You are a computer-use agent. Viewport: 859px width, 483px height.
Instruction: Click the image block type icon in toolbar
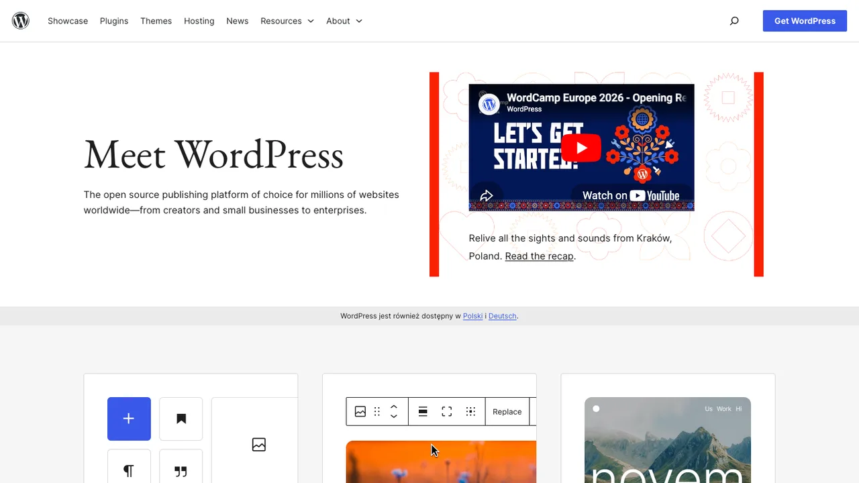pos(360,412)
